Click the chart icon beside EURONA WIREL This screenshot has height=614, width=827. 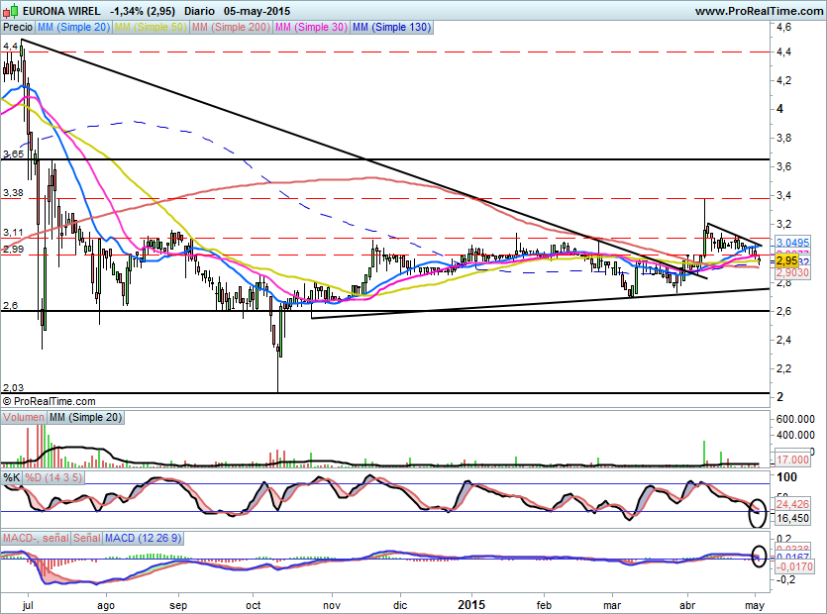(x=11, y=10)
